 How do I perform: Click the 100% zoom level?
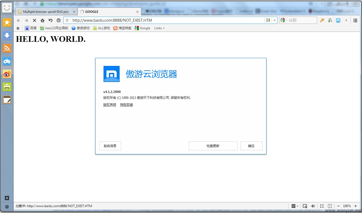coord(347,206)
